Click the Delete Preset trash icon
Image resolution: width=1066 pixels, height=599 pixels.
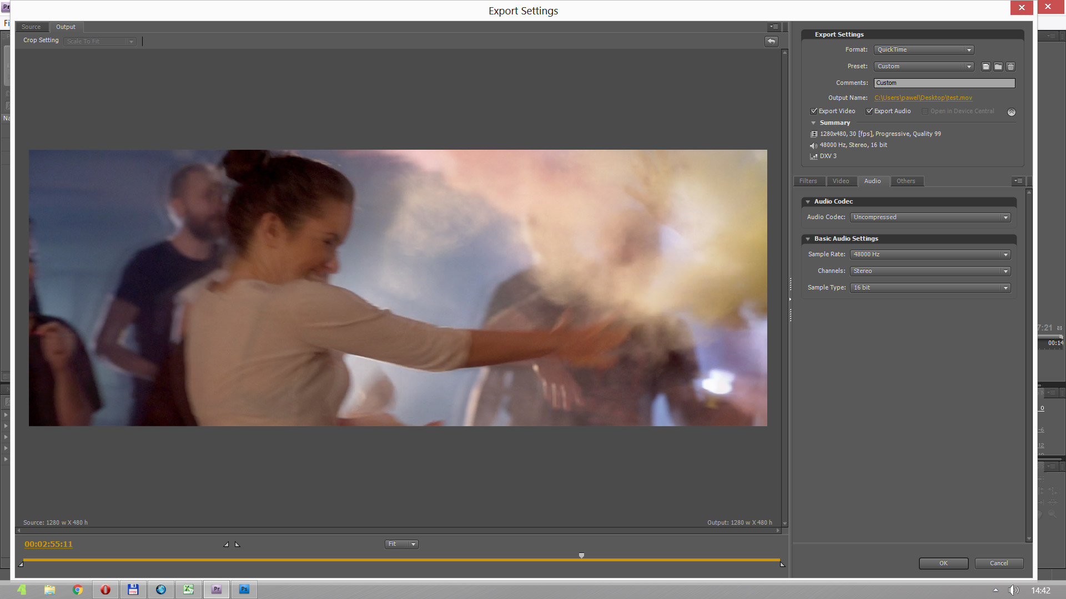tap(1010, 67)
